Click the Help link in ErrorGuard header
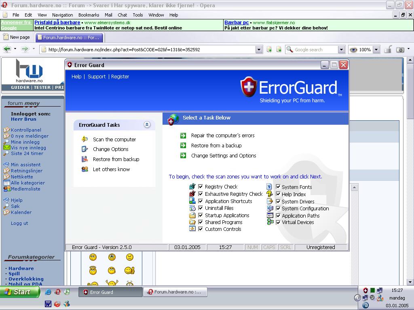 coord(76,76)
